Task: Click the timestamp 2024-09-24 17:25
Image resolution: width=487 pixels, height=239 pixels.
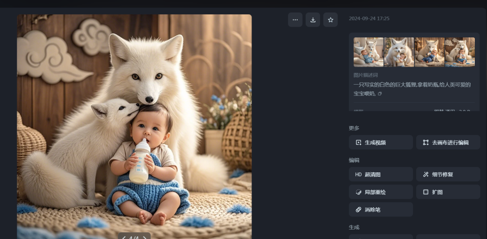Action: [369, 18]
